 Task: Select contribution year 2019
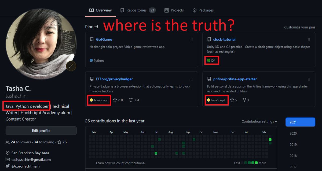coord(293,144)
